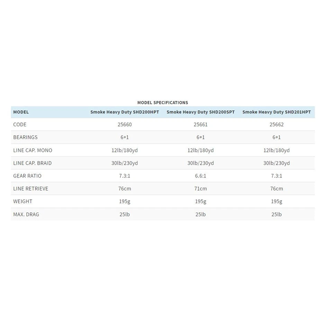Click product code 25662

276,125
